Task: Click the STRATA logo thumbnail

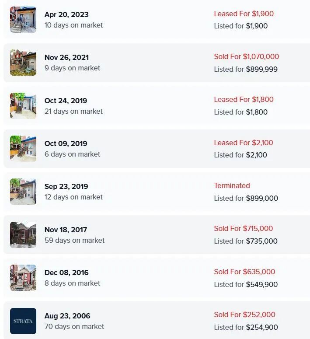Action: [23, 321]
